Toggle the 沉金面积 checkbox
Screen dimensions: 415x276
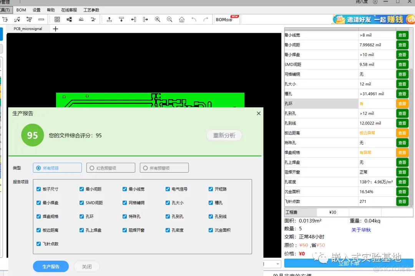coord(211,230)
